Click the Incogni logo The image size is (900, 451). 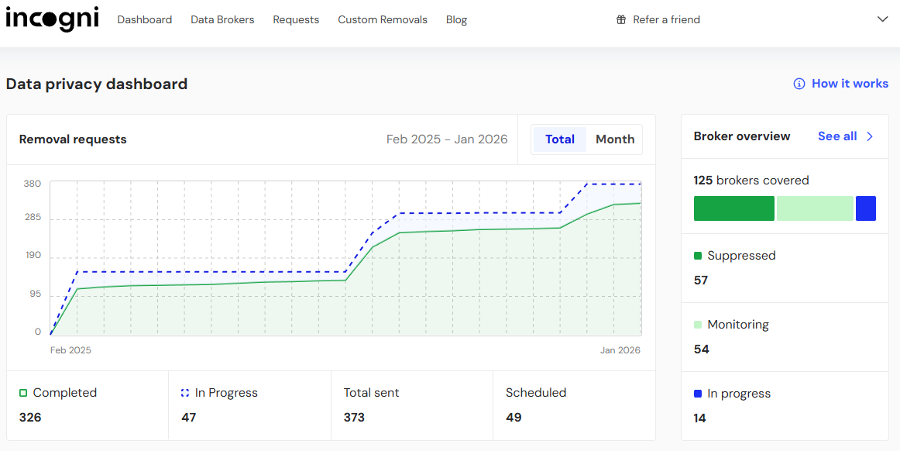click(x=52, y=19)
